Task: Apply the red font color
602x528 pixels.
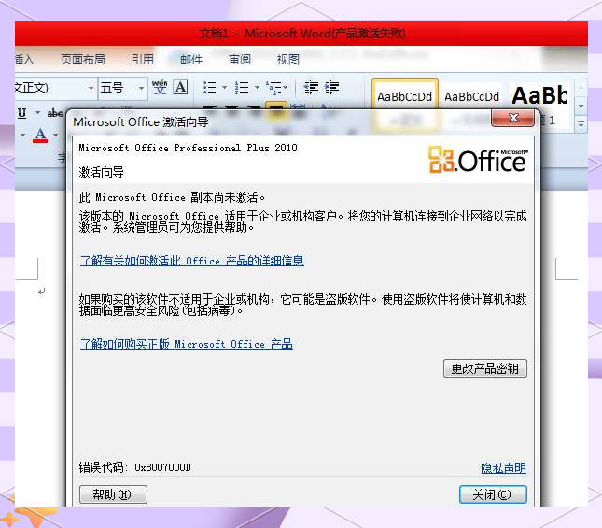Action: tap(40, 136)
